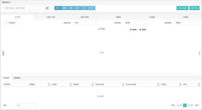Open the calendar icon beside the date range
202x110 pixels.
(47, 8)
